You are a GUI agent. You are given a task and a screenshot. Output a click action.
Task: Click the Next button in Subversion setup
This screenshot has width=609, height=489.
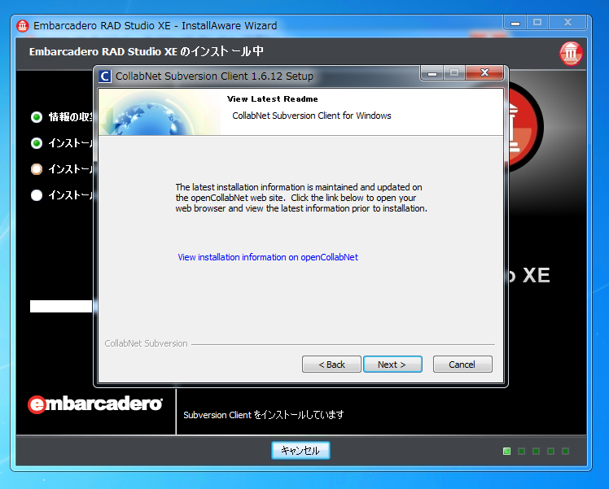(x=392, y=365)
